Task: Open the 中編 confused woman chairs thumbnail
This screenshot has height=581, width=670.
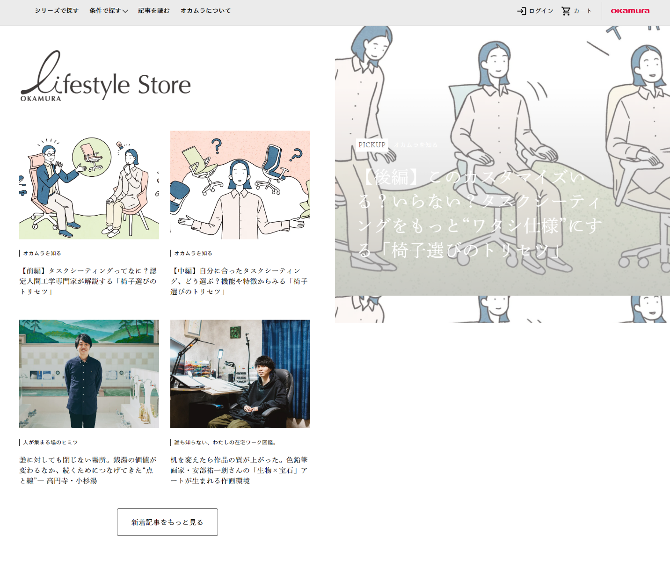Action: [x=240, y=185]
